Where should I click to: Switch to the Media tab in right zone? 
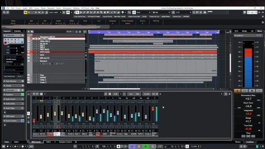click(x=244, y=31)
